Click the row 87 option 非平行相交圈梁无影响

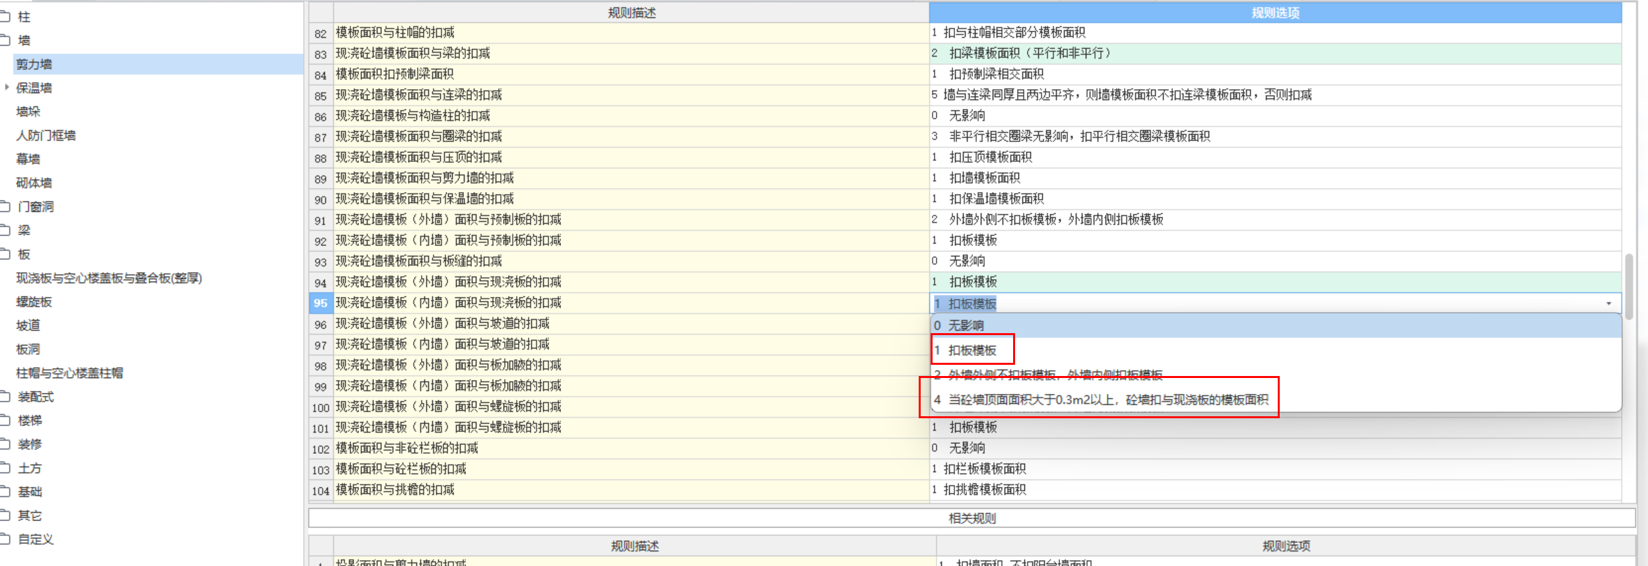pyautogui.click(x=1275, y=137)
